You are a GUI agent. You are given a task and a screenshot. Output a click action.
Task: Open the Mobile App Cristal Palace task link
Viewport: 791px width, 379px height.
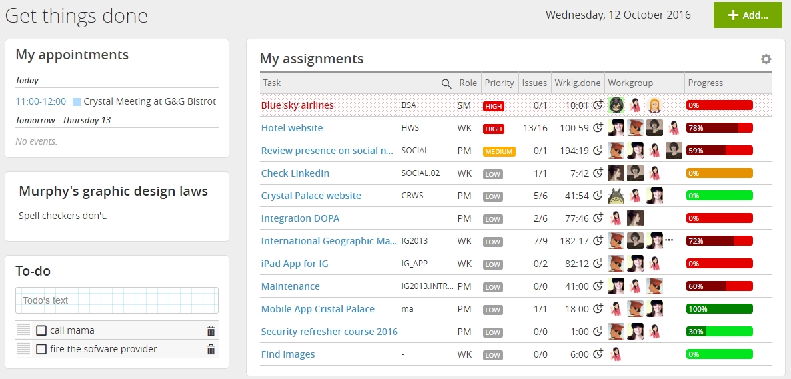(317, 309)
